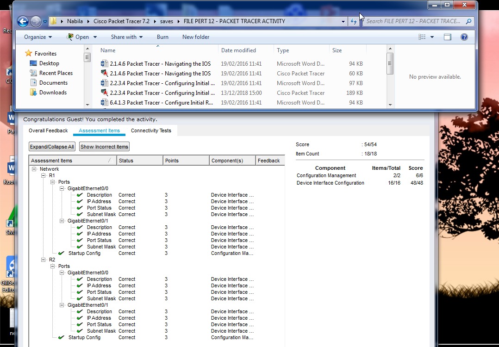The width and height of the screenshot is (499, 347).
Task: Open Desktop in the Favorites list
Action: (x=49, y=63)
